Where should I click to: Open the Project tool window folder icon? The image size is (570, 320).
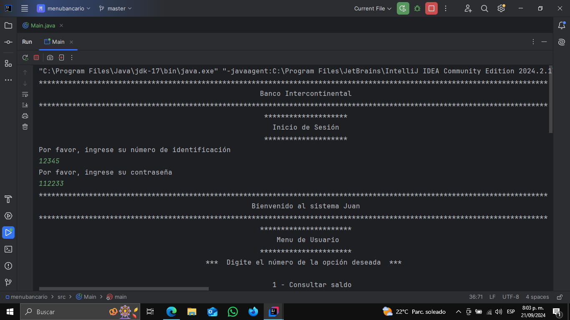click(8, 25)
